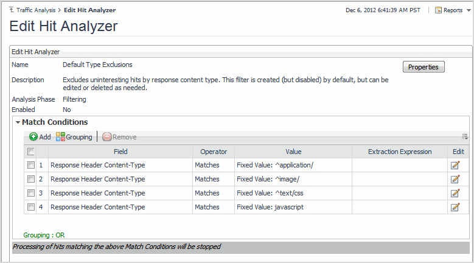This screenshot has width=474, height=263.
Task: Click edit icon for the ^application/ condition
Action: [455, 165]
